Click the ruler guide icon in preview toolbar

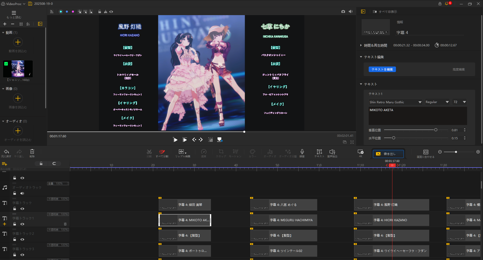52,12
